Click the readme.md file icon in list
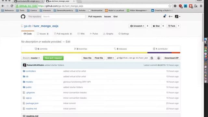 click(24, 109)
